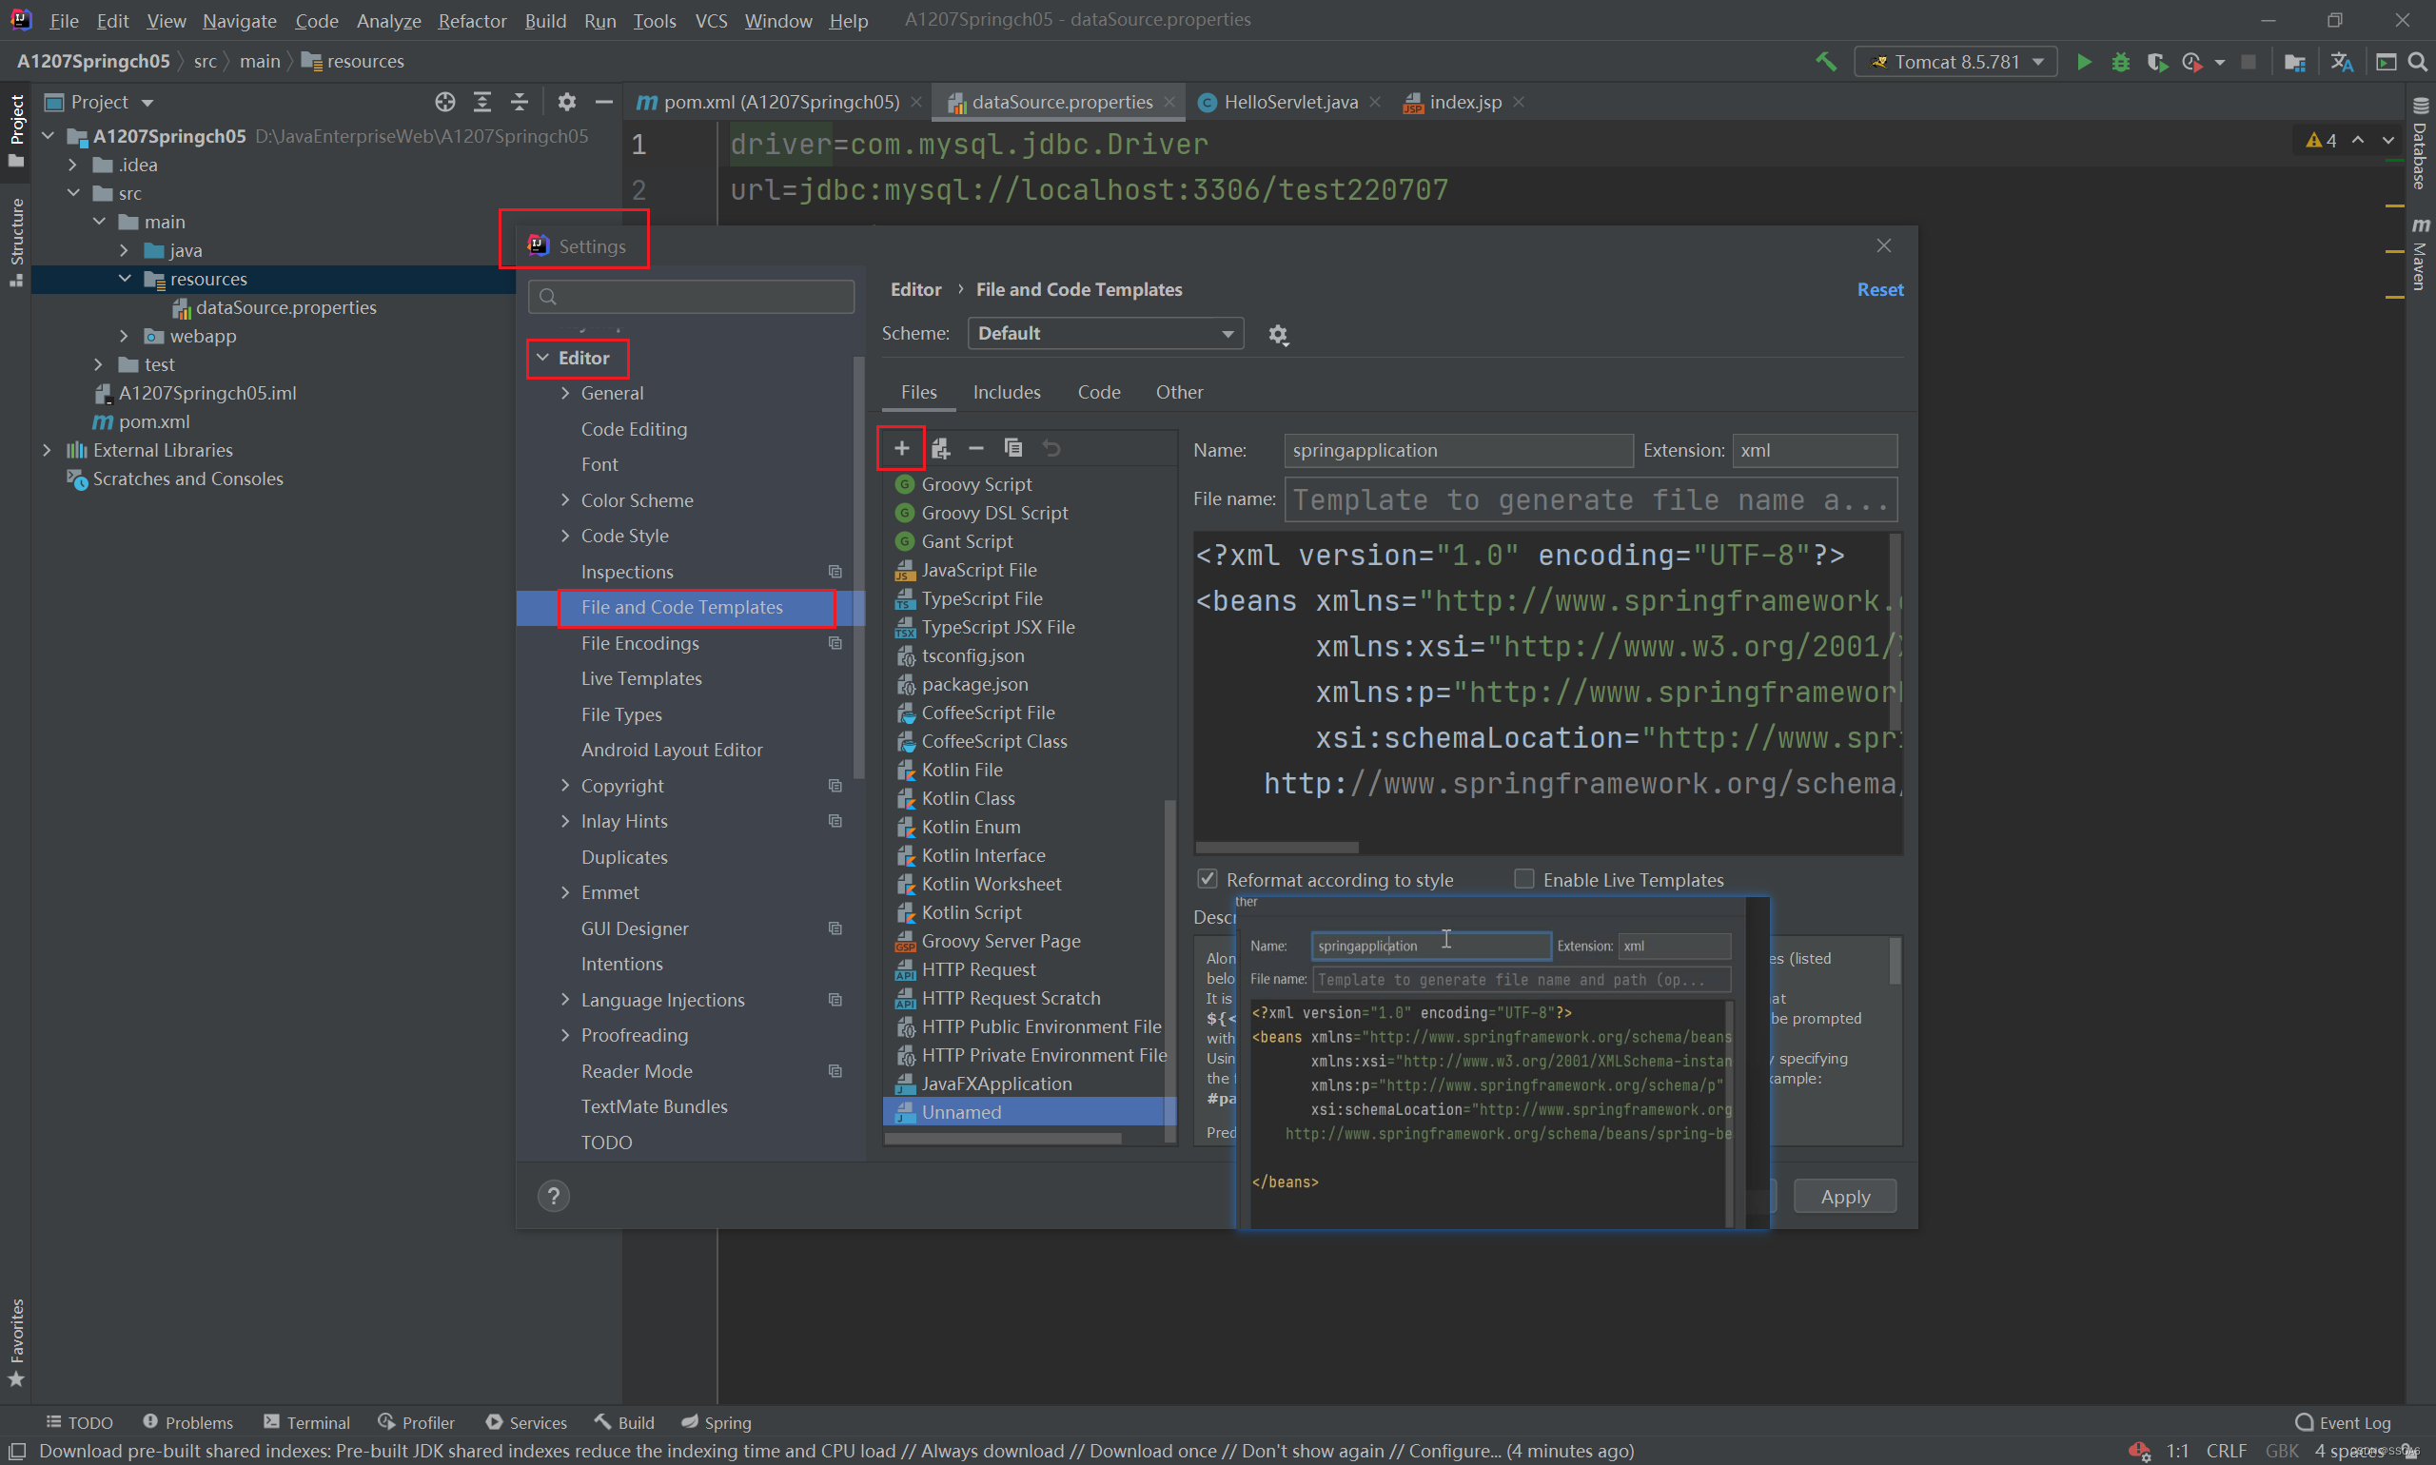
Task: Click the revert arrow icon above the template list
Action: point(1051,448)
